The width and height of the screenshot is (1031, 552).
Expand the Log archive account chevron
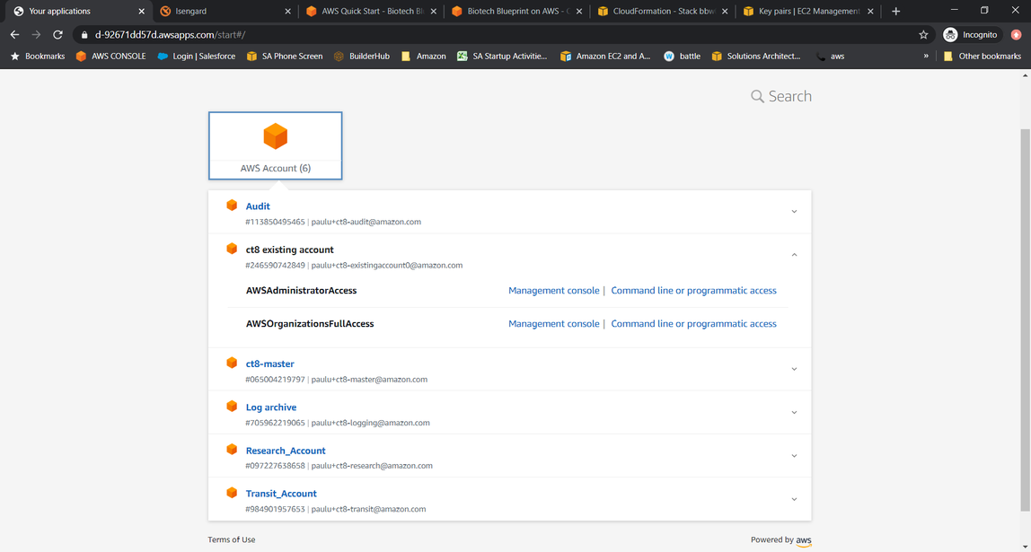(794, 413)
